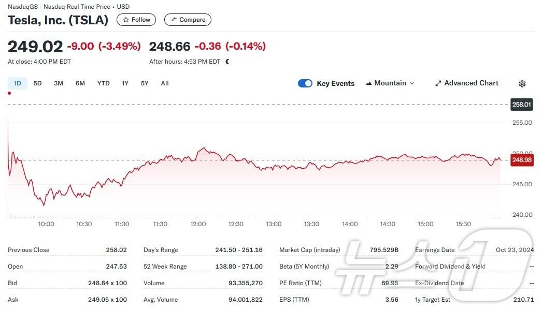
Task: Toggle the Key Events switch
Action: tap(305, 83)
